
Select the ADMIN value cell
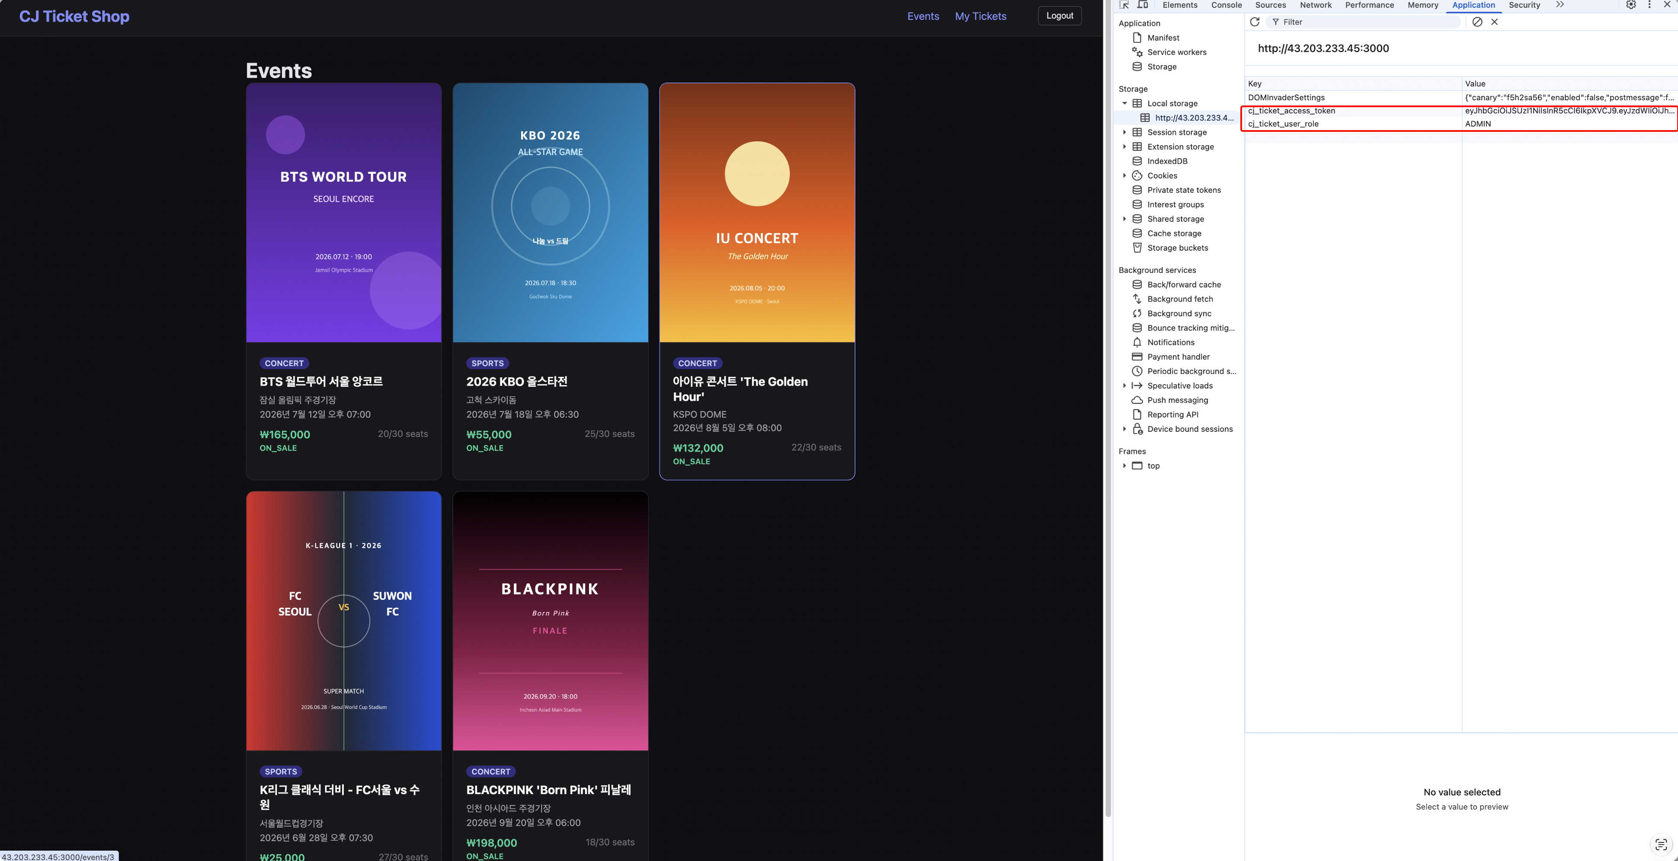(1569, 124)
